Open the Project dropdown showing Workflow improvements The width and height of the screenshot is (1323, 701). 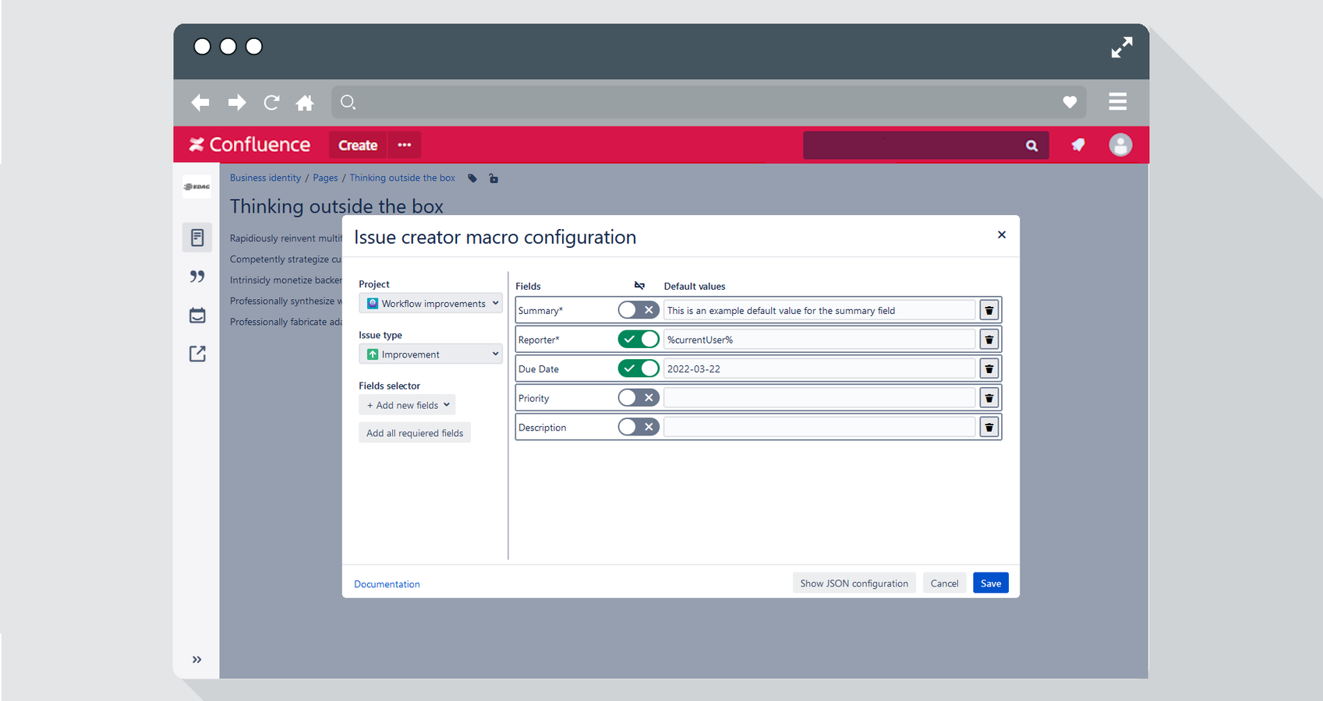430,304
